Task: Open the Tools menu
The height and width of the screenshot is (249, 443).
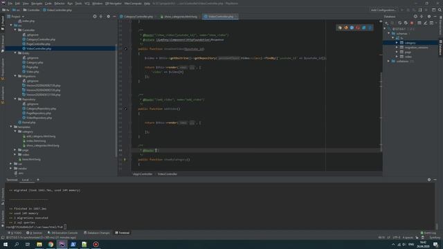Action: [78, 3]
